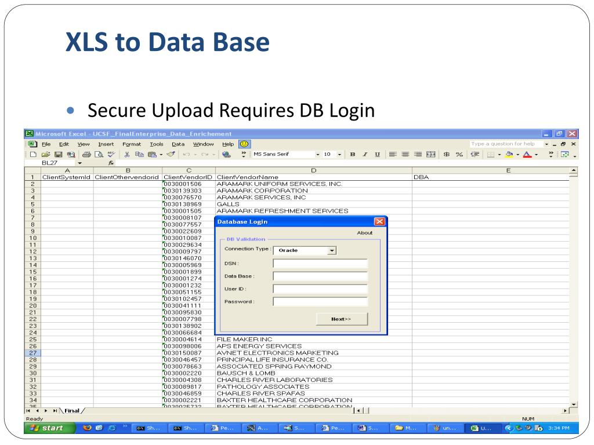Screen dimensions: 594x445
Task: Apply red font color
Action: 527,154
